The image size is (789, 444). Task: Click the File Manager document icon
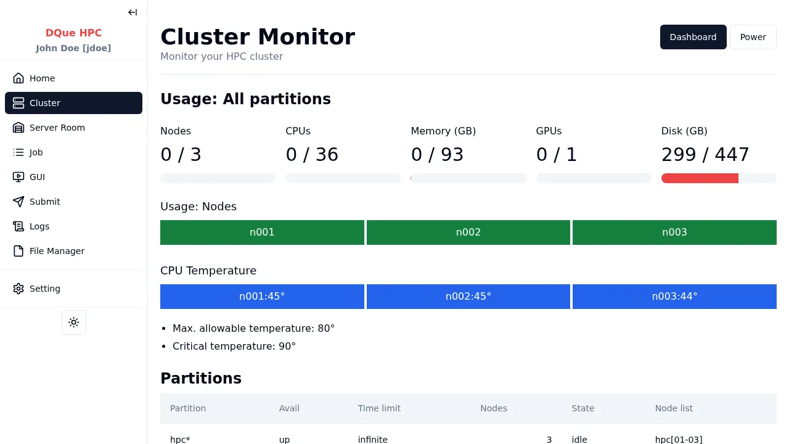pyautogui.click(x=18, y=251)
